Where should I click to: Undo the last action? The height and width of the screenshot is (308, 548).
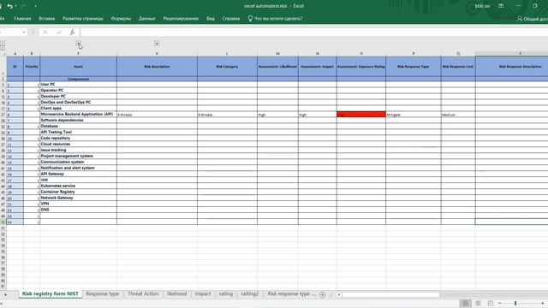click(x=9, y=6)
